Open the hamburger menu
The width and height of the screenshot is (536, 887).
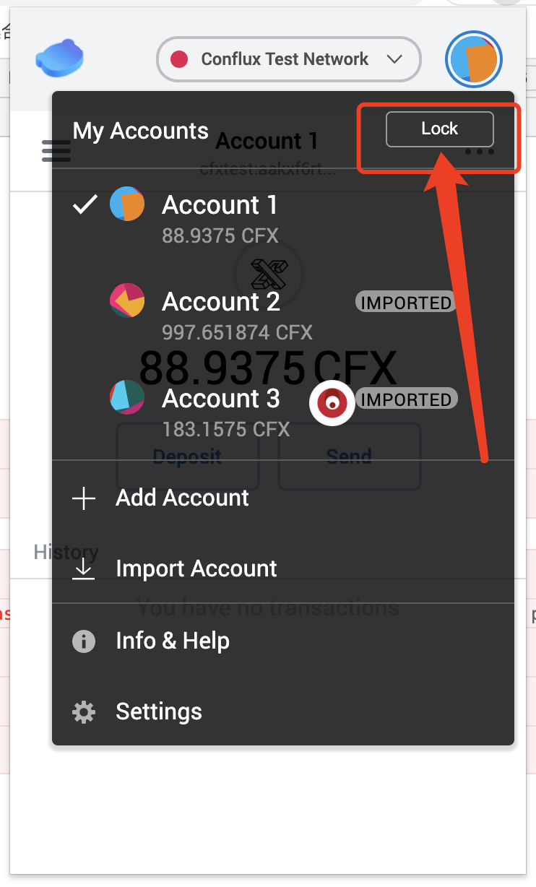pyautogui.click(x=56, y=151)
